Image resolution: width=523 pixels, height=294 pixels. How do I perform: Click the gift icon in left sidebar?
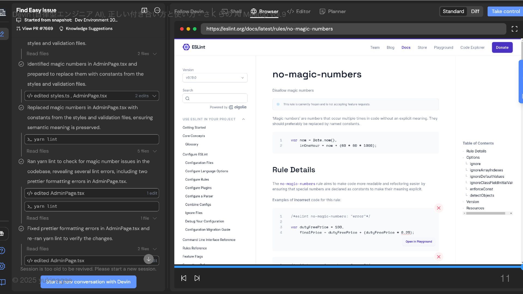(x=2, y=234)
